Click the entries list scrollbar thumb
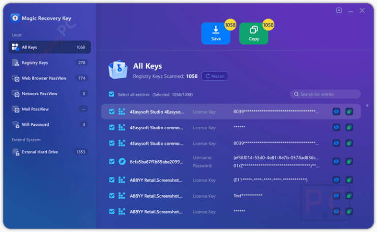Screen dimensions: 377x232 click(x=367, y=105)
